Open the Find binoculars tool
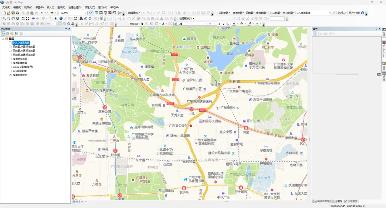The height and width of the screenshot is (208, 386). coord(81,18)
